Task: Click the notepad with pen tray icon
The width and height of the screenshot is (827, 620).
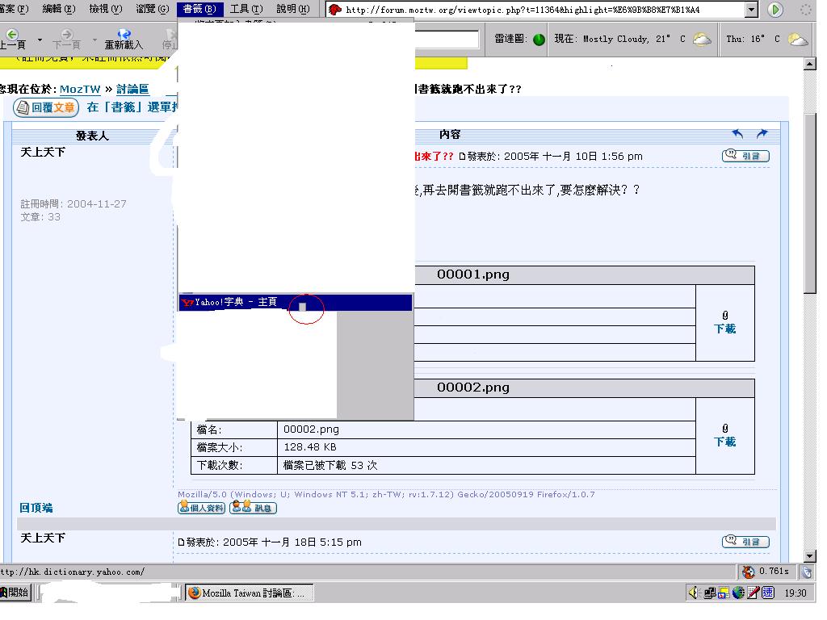Action: [753, 593]
